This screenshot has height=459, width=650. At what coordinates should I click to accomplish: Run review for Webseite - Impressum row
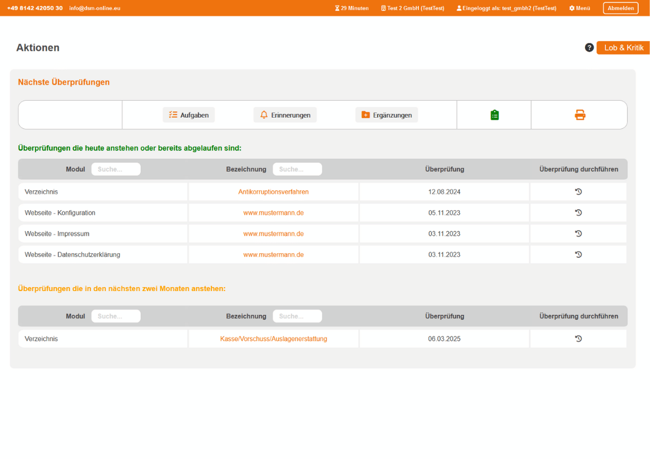pyautogui.click(x=578, y=233)
